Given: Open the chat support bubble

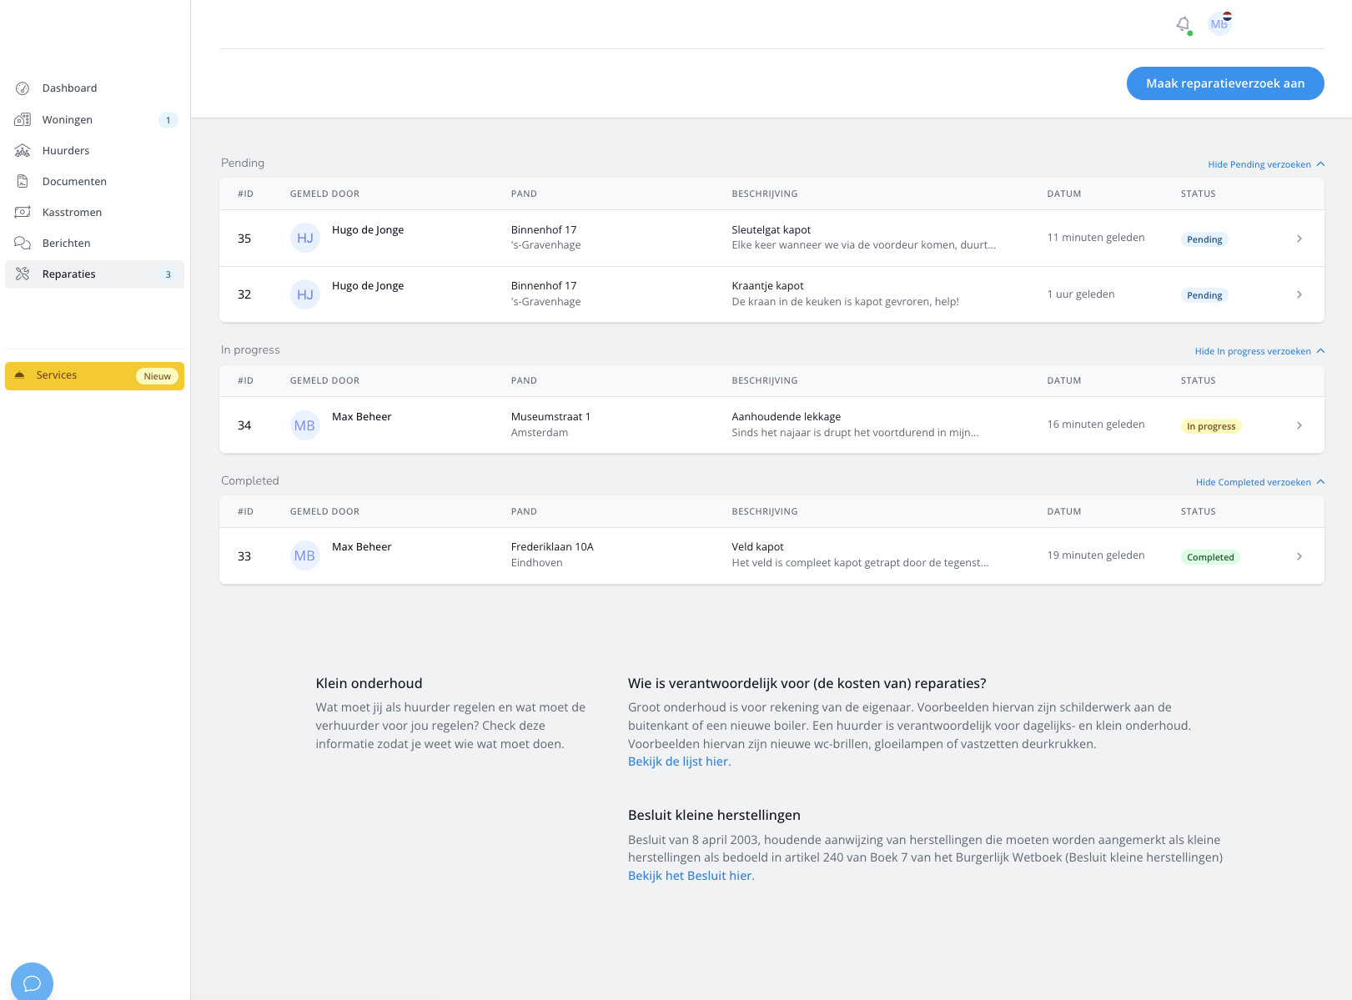Looking at the screenshot, I should (32, 982).
